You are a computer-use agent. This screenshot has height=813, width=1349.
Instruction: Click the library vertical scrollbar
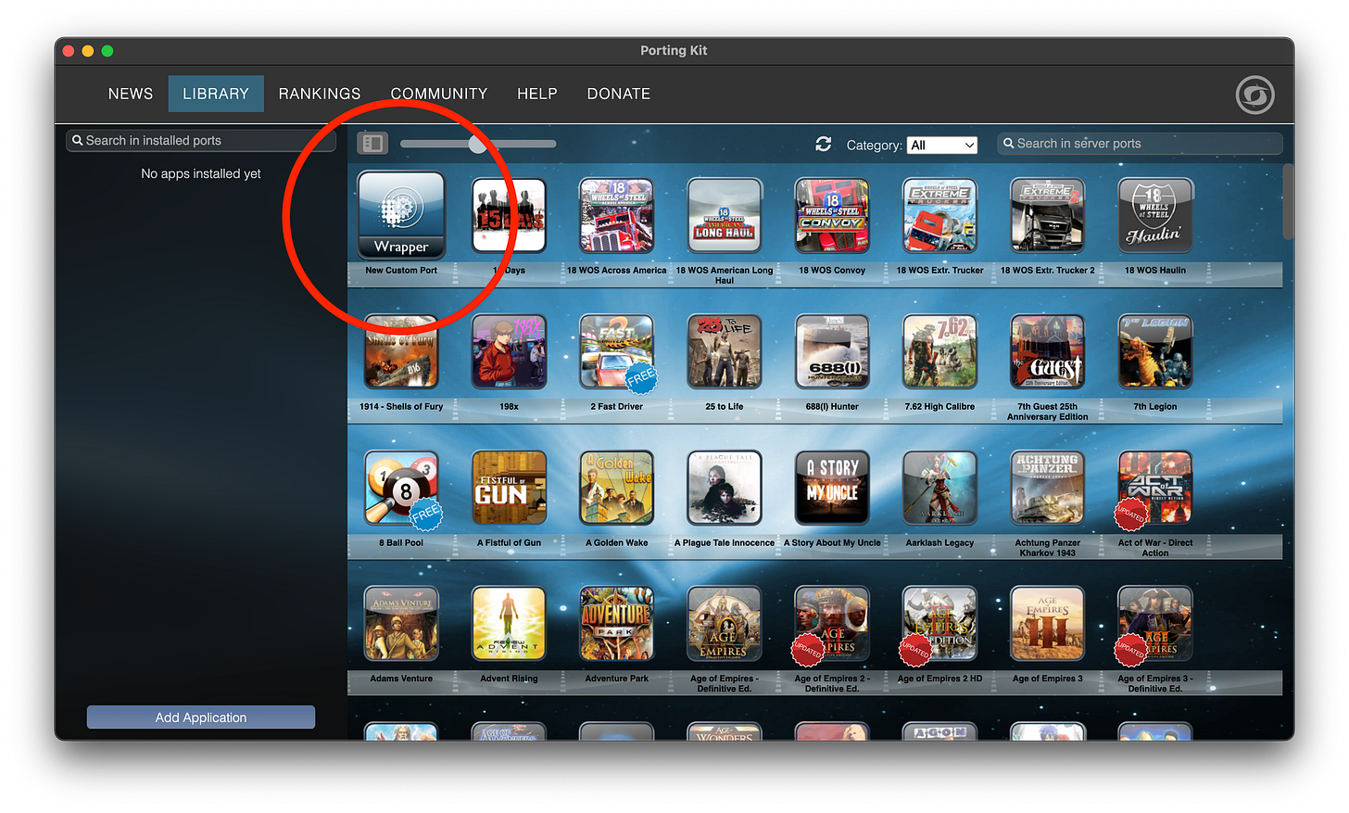(x=1288, y=202)
